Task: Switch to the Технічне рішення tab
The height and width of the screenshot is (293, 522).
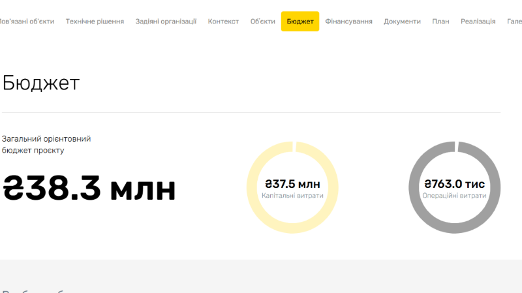Action: pos(95,22)
